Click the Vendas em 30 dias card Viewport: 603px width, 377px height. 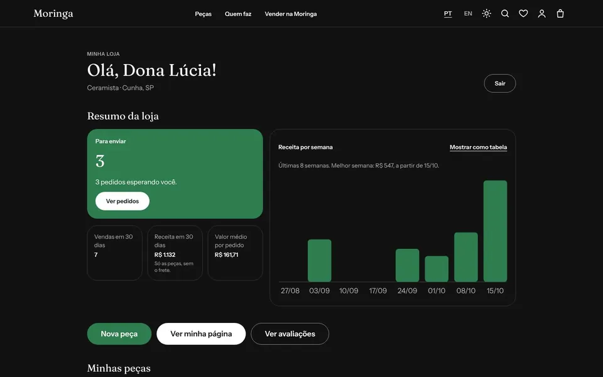point(114,253)
